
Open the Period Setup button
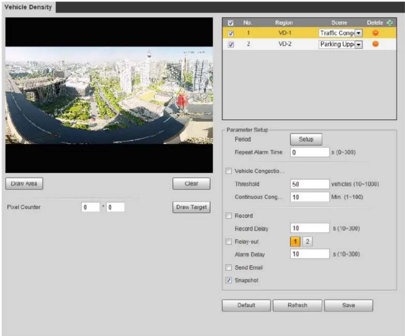click(306, 139)
